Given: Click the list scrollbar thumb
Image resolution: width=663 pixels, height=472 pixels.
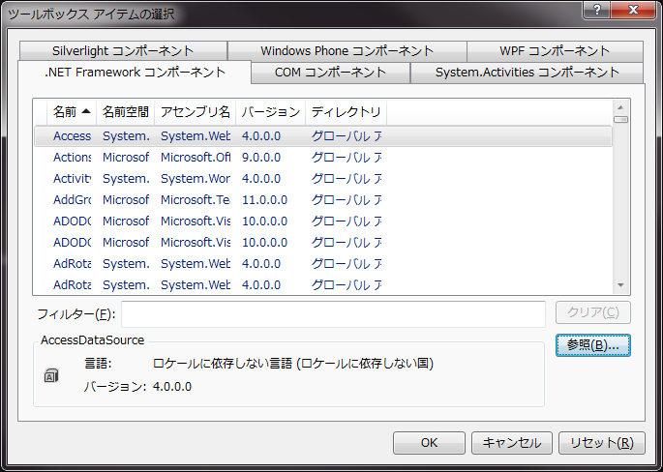Looking at the screenshot, I should coord(620,120).
